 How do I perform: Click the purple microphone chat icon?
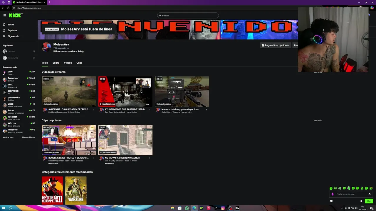(x=333, y=194)
